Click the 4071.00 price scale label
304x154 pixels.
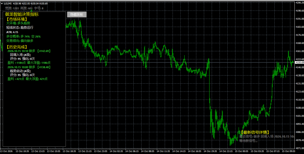pyautogui.click(x=300, y=148)
